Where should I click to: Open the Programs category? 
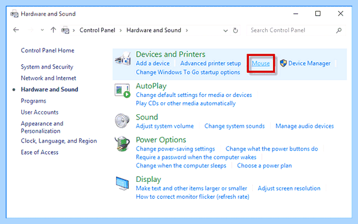click(x=33, y=101)
